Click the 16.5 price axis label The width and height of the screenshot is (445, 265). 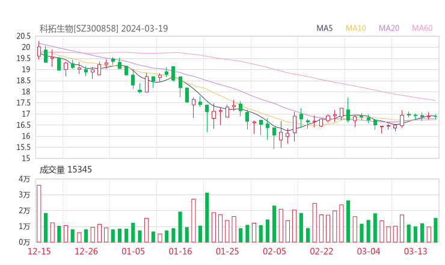[x=23, y=125]
